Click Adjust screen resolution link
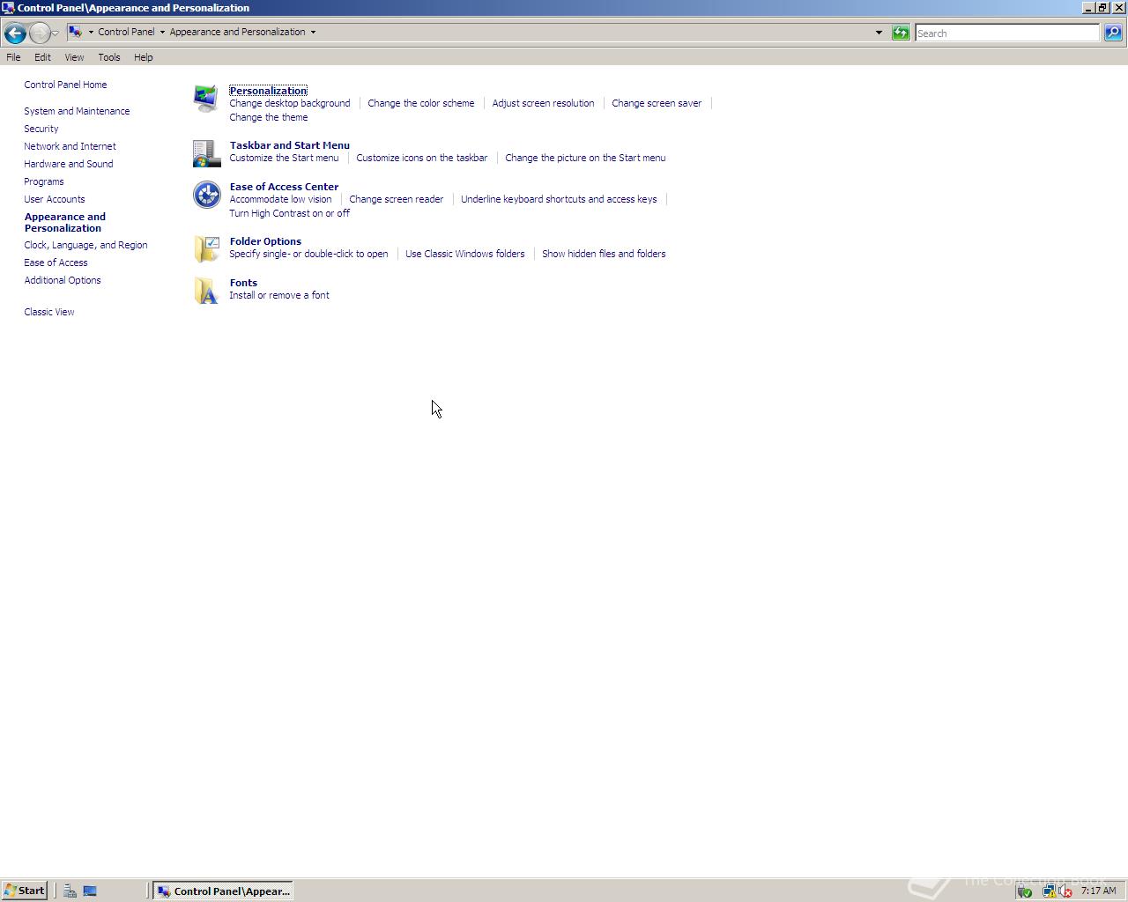This screenshot has width=1128, height=902. coord(543,103)
